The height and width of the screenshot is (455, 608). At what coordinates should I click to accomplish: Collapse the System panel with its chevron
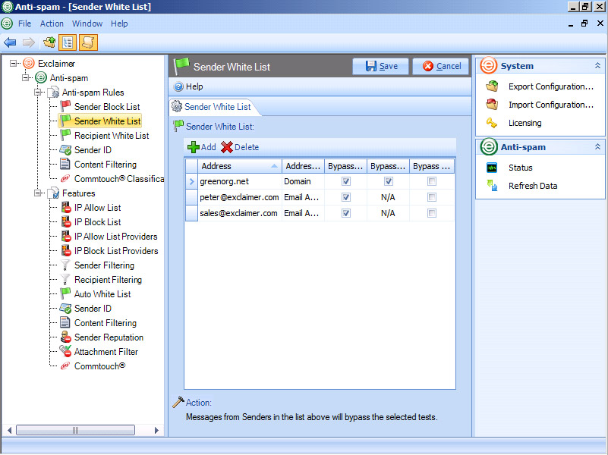point(597,66)
